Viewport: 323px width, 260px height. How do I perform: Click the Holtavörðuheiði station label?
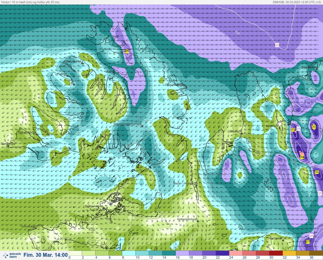tap(187, 219)
